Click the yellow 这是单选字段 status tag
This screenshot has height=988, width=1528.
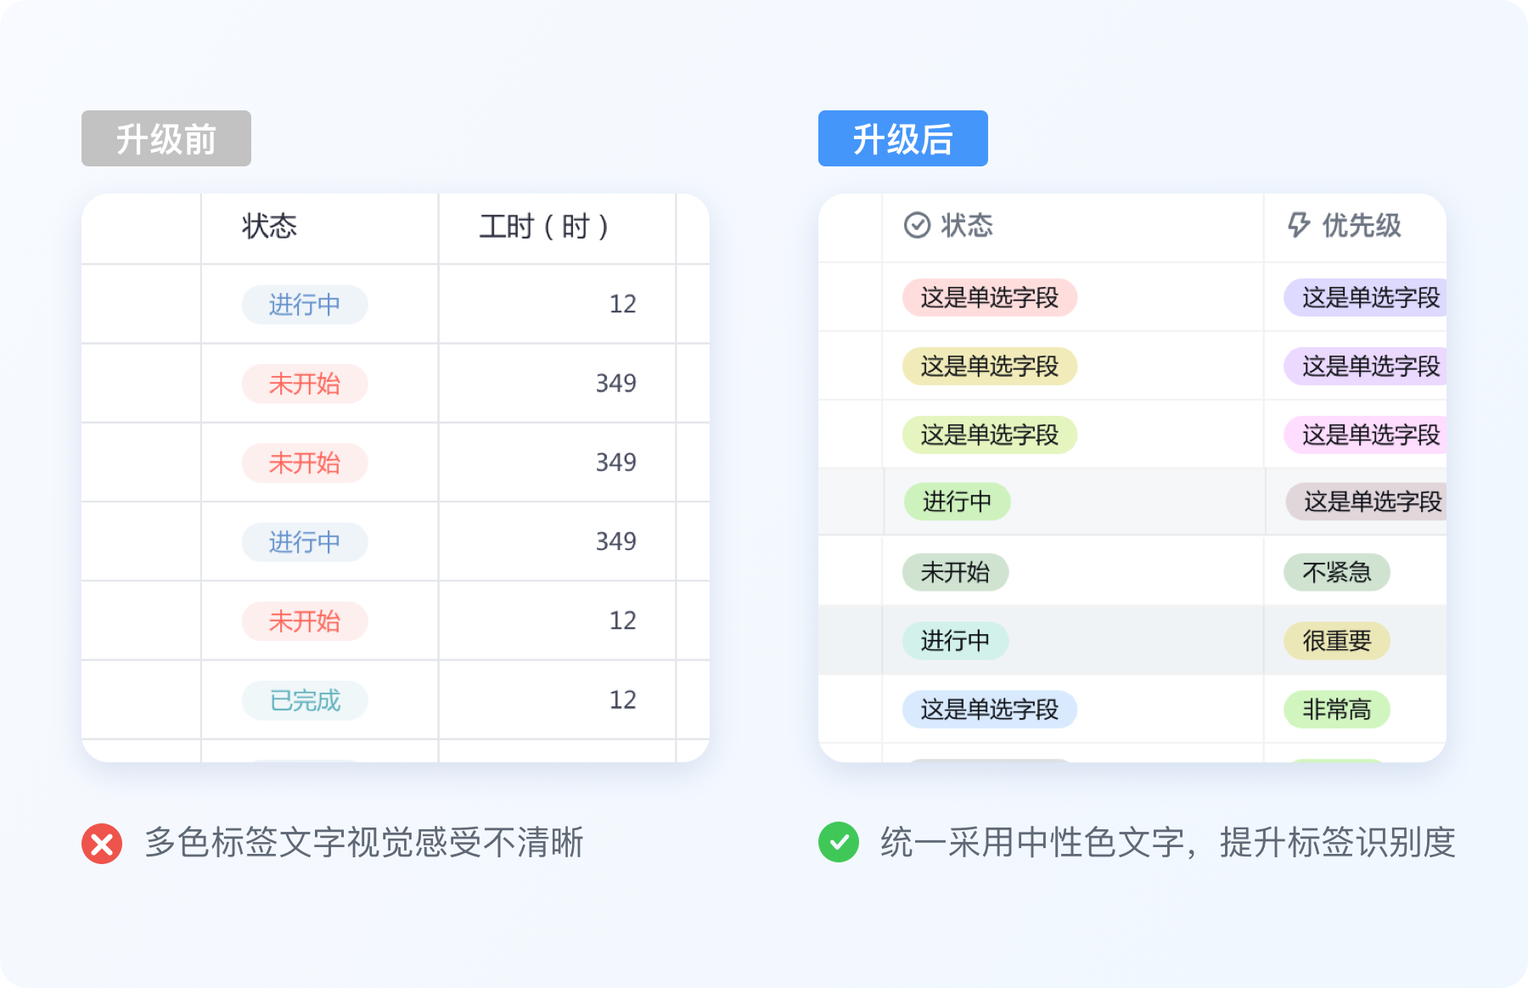989,367
